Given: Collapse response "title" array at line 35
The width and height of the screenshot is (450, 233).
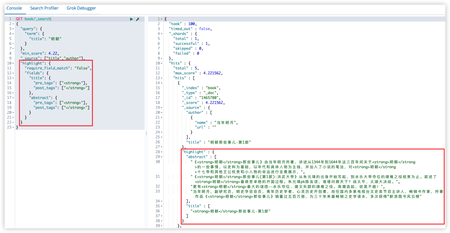Looking at the screenshot, I should point(162,206).
